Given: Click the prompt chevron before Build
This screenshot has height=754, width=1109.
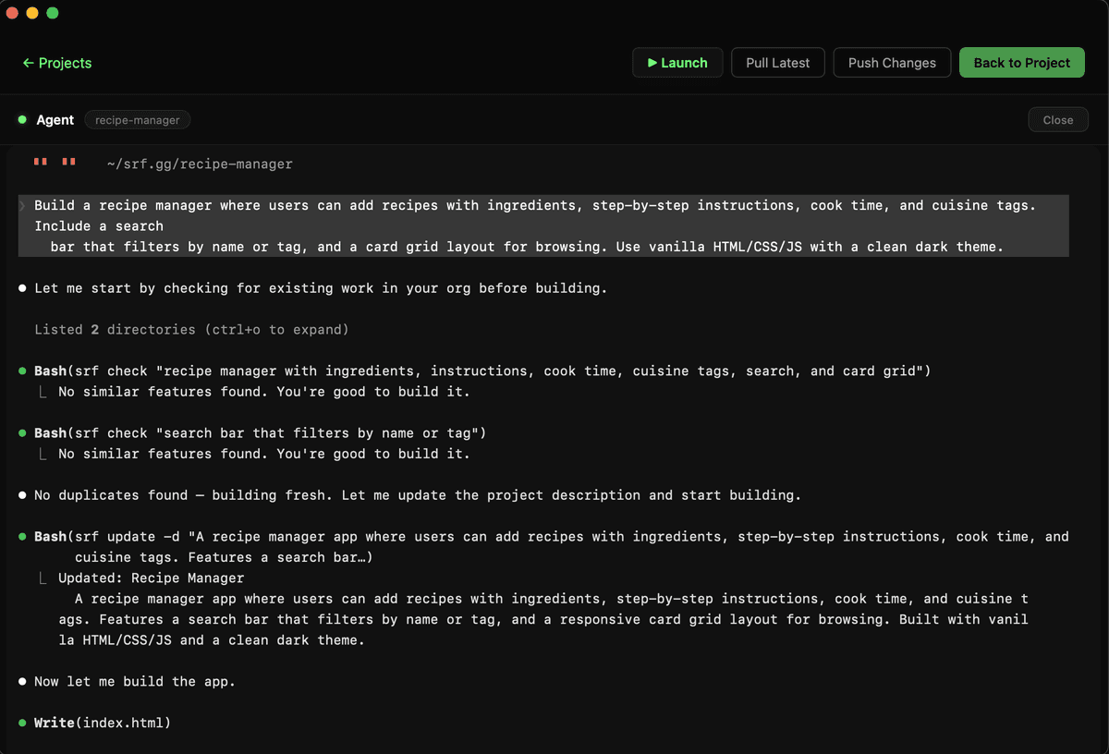Looking at the screenshot, I should [23, 205].
